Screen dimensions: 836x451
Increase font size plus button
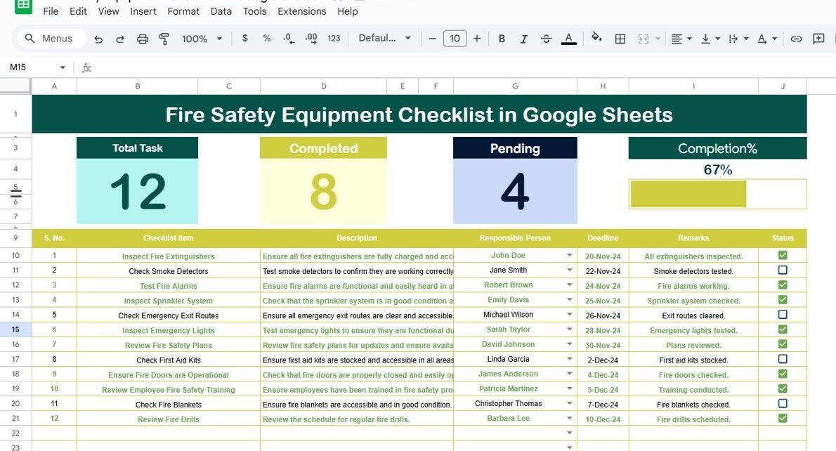tap(476, 39)
